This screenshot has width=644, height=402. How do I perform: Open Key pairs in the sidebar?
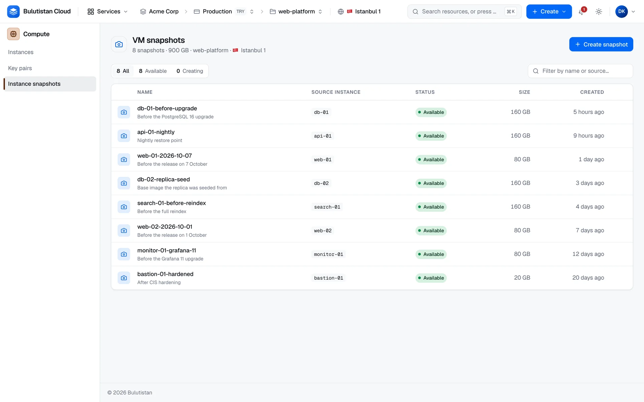pos(50,68)
